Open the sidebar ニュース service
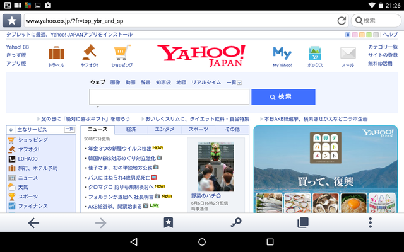Image resolution: width=404 pixels, height=252 pixels. click(x=23, y=178)
